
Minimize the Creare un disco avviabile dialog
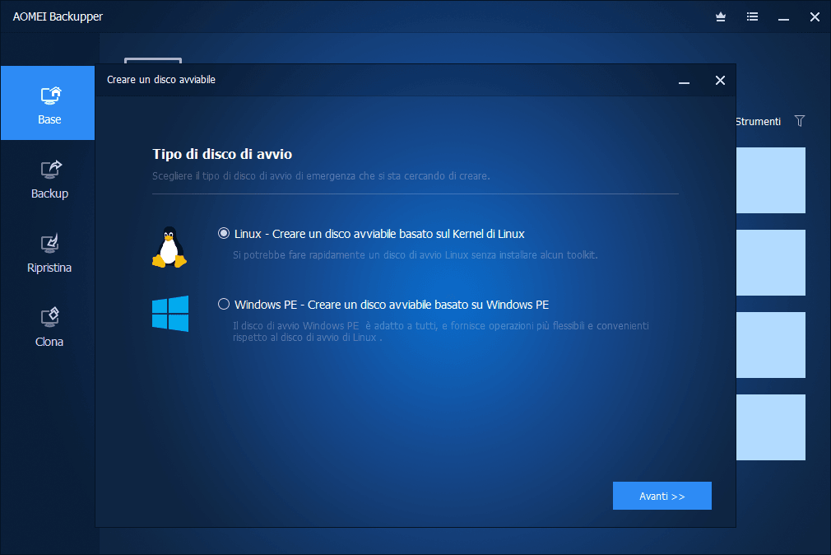pyautogui.click(x=685, y=82)
